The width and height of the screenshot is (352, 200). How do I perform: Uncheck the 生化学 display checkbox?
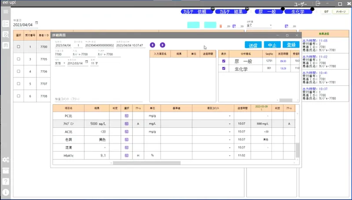(x=224, y=69)
